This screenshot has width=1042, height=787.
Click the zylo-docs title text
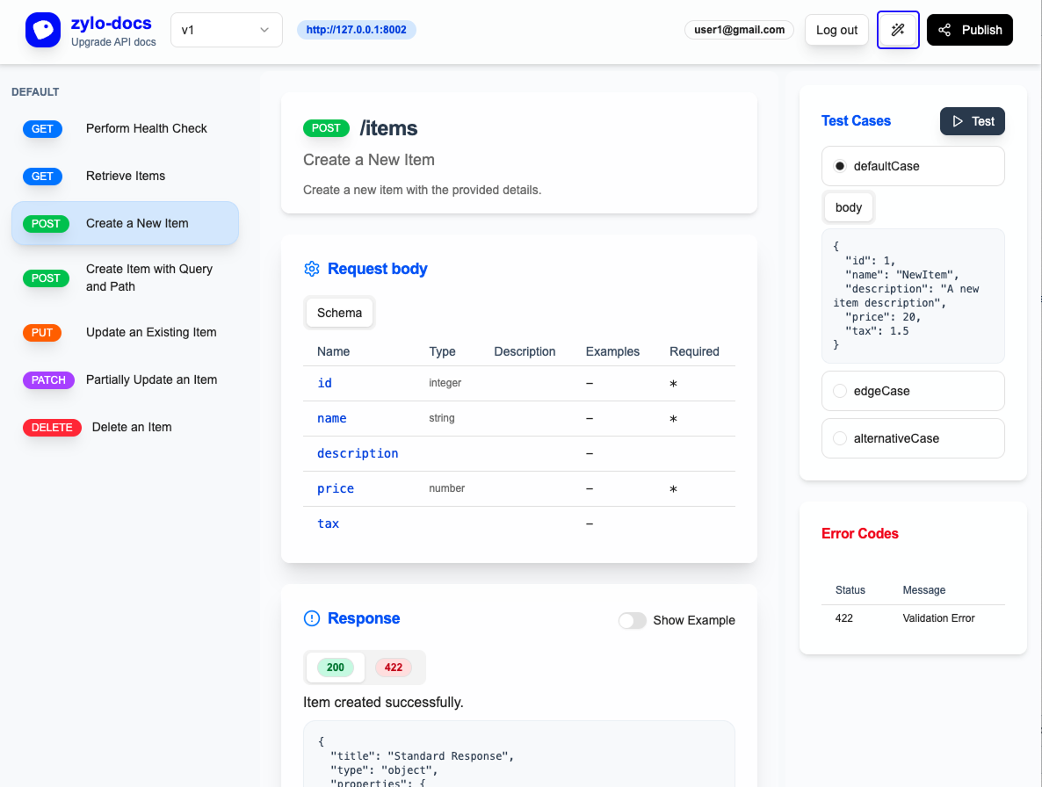[111, 23]
